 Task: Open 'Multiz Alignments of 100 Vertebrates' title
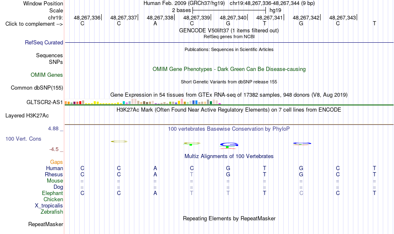(229, 156)
